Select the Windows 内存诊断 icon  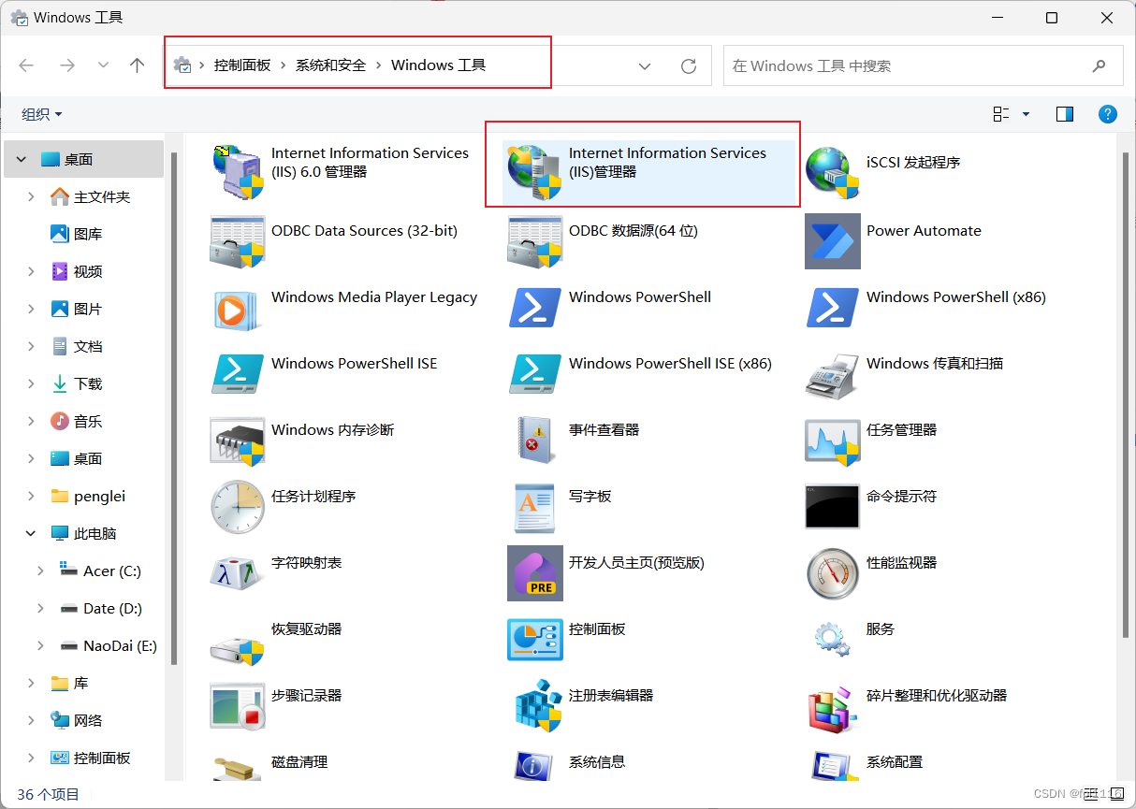tap(238, 440)
